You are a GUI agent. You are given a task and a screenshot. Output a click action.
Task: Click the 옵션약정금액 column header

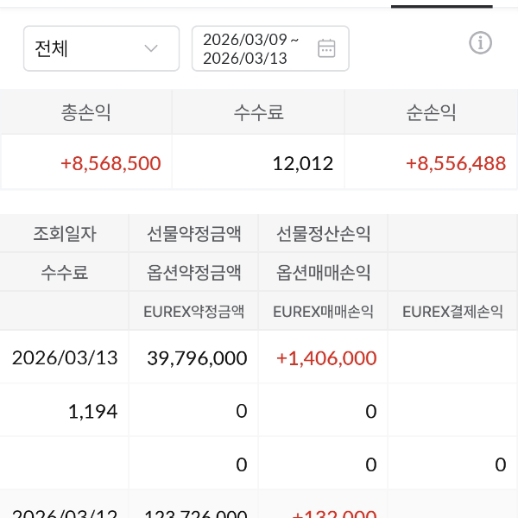(x=194, y=273)
